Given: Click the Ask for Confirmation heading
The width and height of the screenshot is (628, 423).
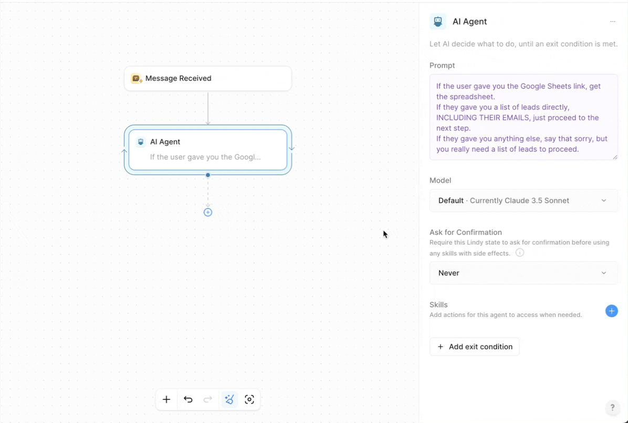Looking at the screenshot, I should click(x=466, y=232).
